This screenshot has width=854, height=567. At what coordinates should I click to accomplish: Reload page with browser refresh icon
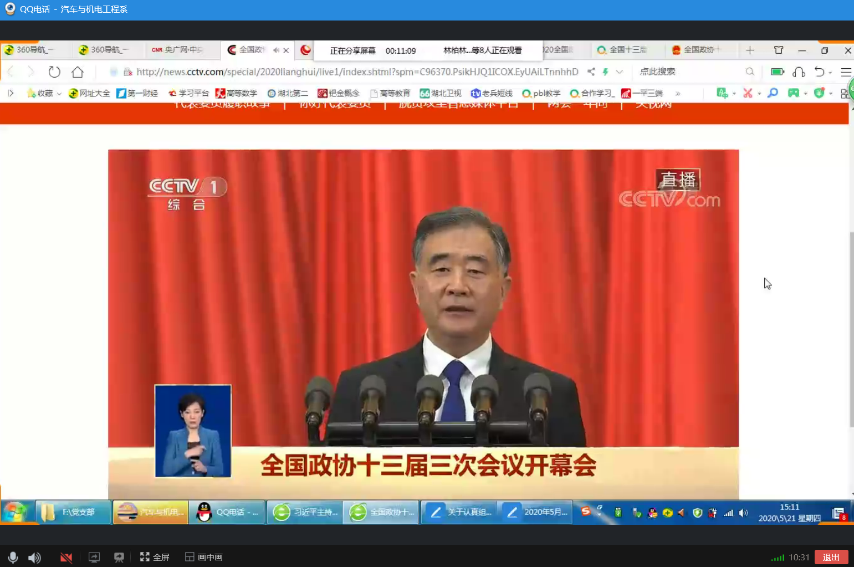pyautogui.click(x=54, y=71)
